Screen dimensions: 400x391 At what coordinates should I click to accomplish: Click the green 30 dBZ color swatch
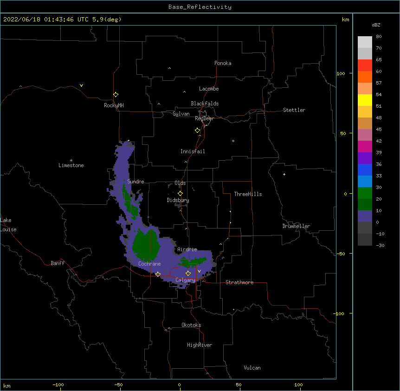pos(365,193)
